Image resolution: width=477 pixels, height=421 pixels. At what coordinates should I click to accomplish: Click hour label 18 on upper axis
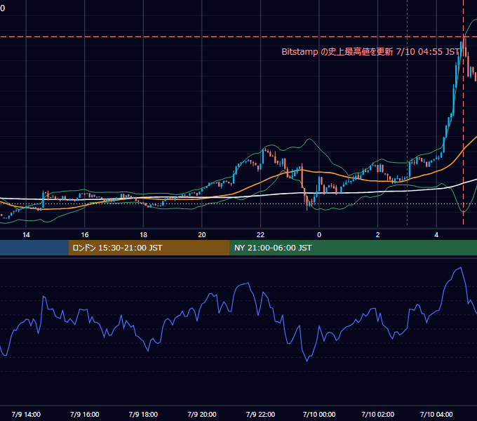coord(143,235)
